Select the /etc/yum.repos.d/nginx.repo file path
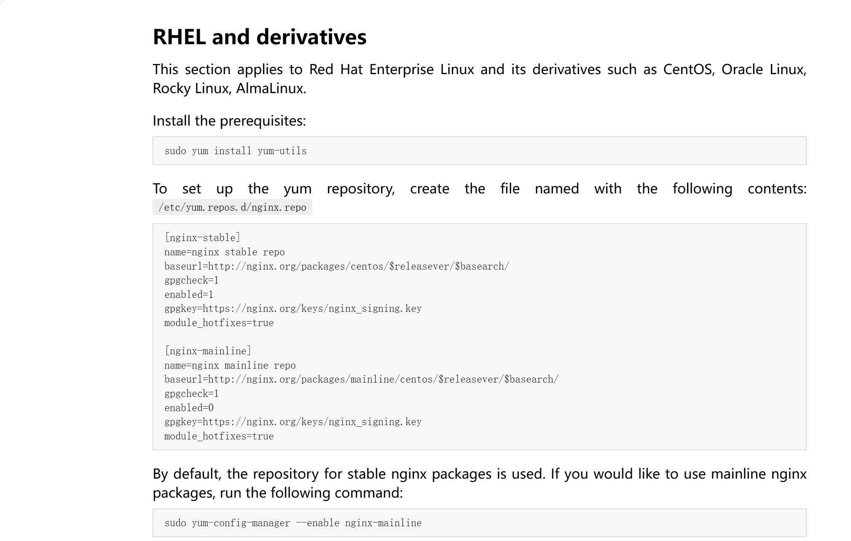 232,207
